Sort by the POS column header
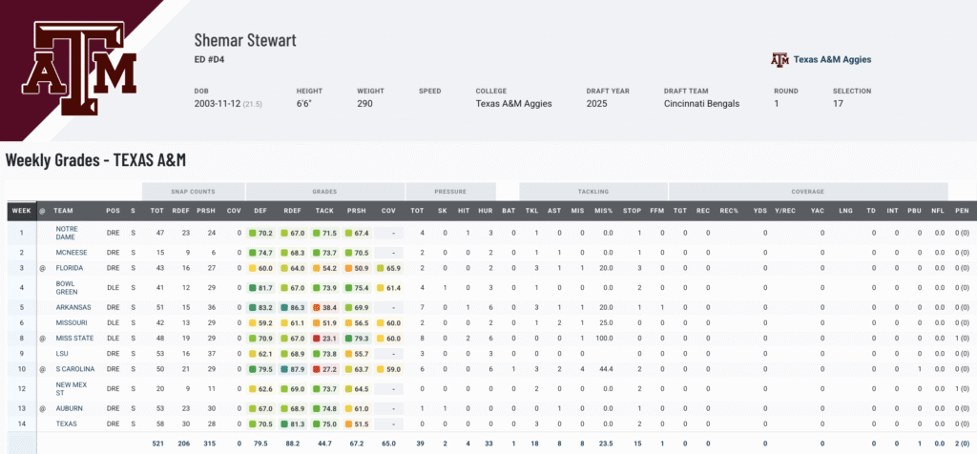The height and width of the screenshot is (454, 977). click(113, 211)
